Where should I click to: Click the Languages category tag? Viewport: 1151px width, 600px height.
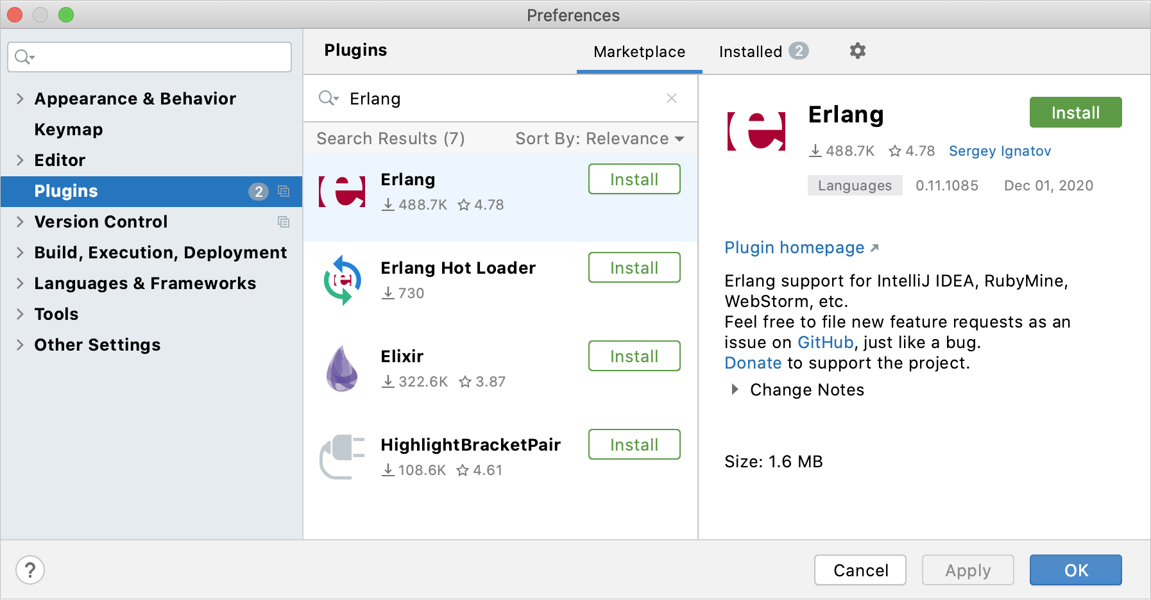coord(855,185)
